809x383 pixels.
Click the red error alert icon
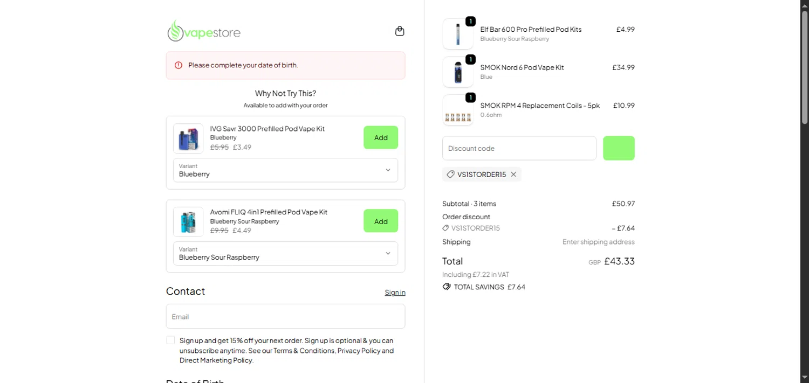coord(179,65)
